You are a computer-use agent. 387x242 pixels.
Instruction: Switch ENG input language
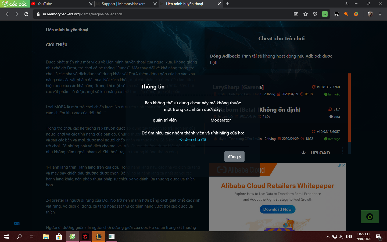(x=349, y=237)
